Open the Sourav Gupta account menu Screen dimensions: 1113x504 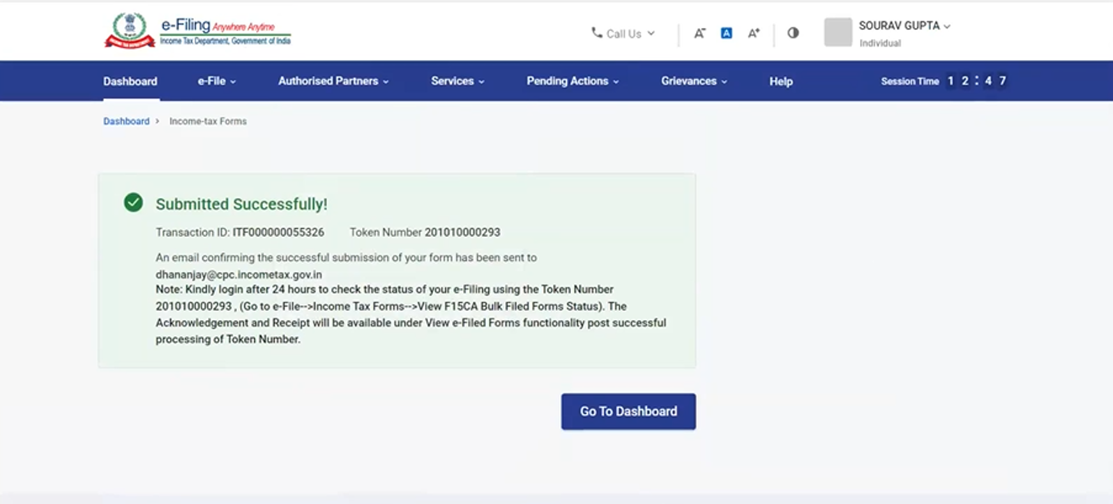[904, 26]
